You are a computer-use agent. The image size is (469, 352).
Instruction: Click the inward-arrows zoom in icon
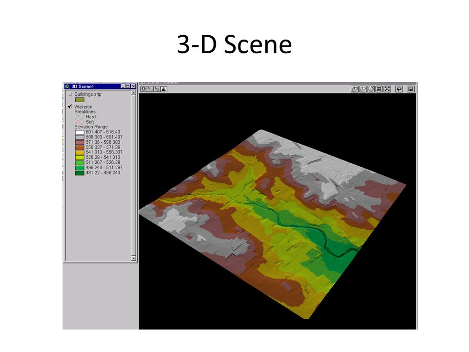point(379,89)
